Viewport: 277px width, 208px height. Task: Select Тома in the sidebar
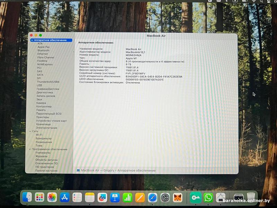[x=39, y=146]
